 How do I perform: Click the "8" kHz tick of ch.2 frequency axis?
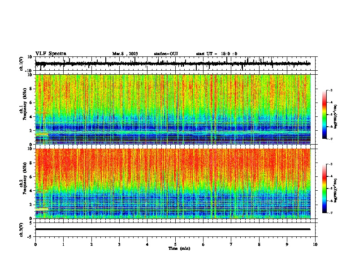click(31, 163)
